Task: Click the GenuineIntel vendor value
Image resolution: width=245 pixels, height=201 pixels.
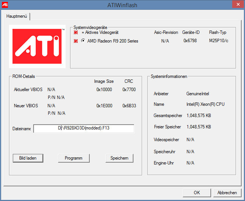Action: click(198, 94)
